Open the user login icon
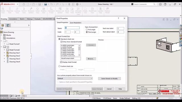Screen dimensions: 182x102 pyautogui.click(x=160, y=4)
